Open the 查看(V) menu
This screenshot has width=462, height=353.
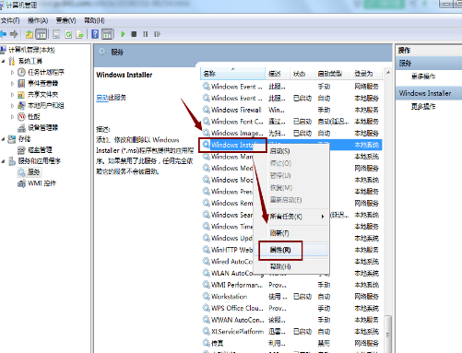[x=65, y=20]
